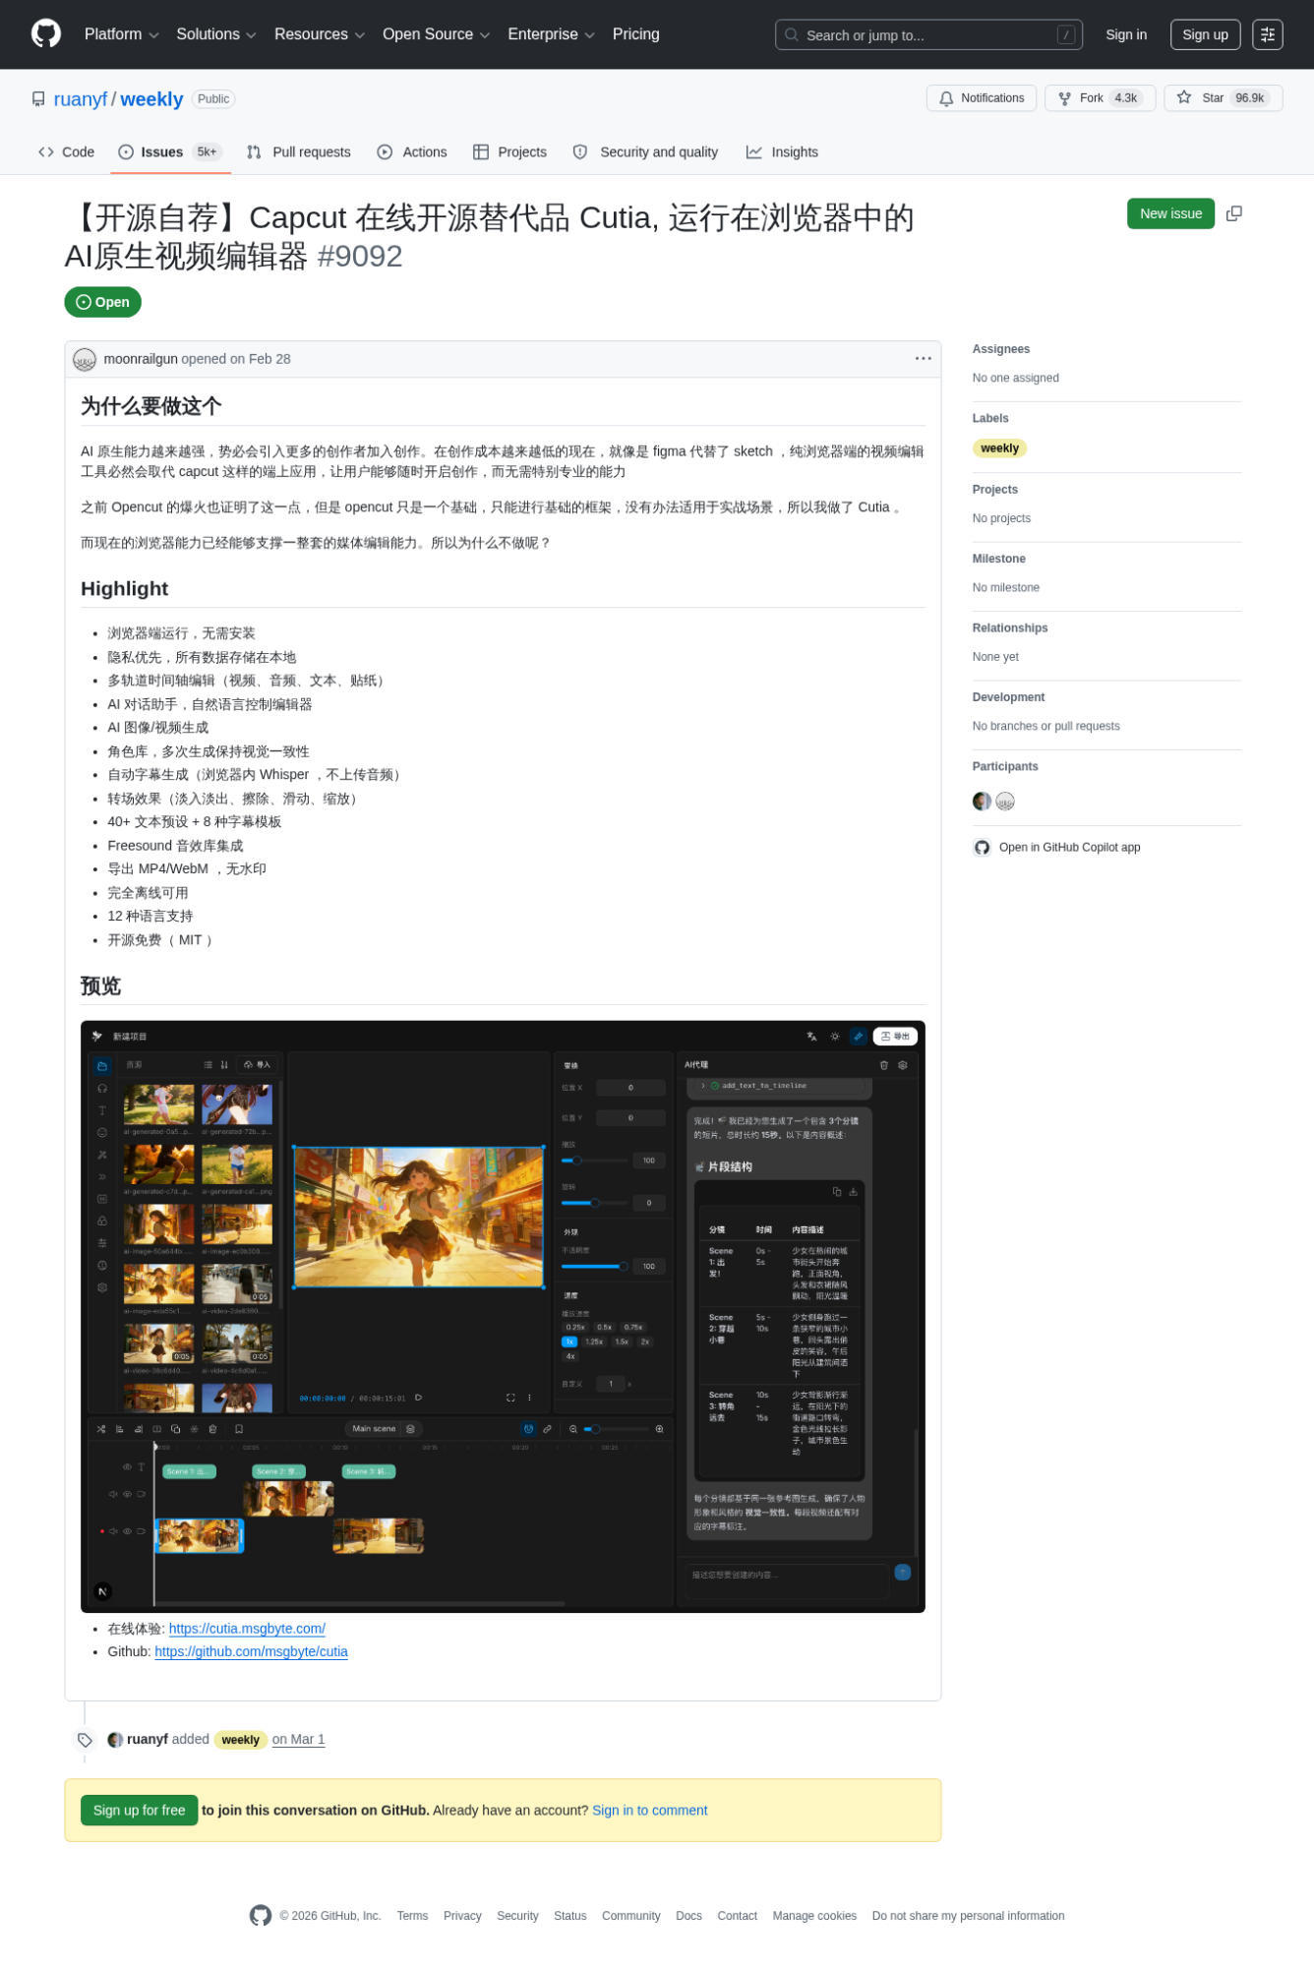
Task: Open the footer Security link
Action: click(517, 1916)
